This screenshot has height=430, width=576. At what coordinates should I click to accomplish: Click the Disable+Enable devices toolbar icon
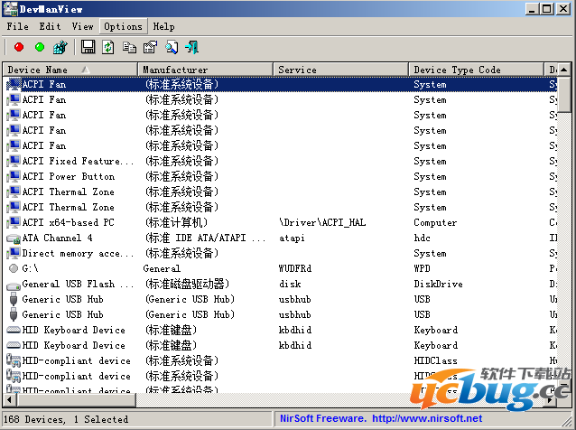coord(60,47)
